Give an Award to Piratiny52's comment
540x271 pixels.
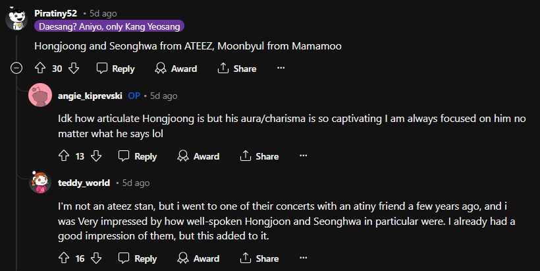point(176,69)
